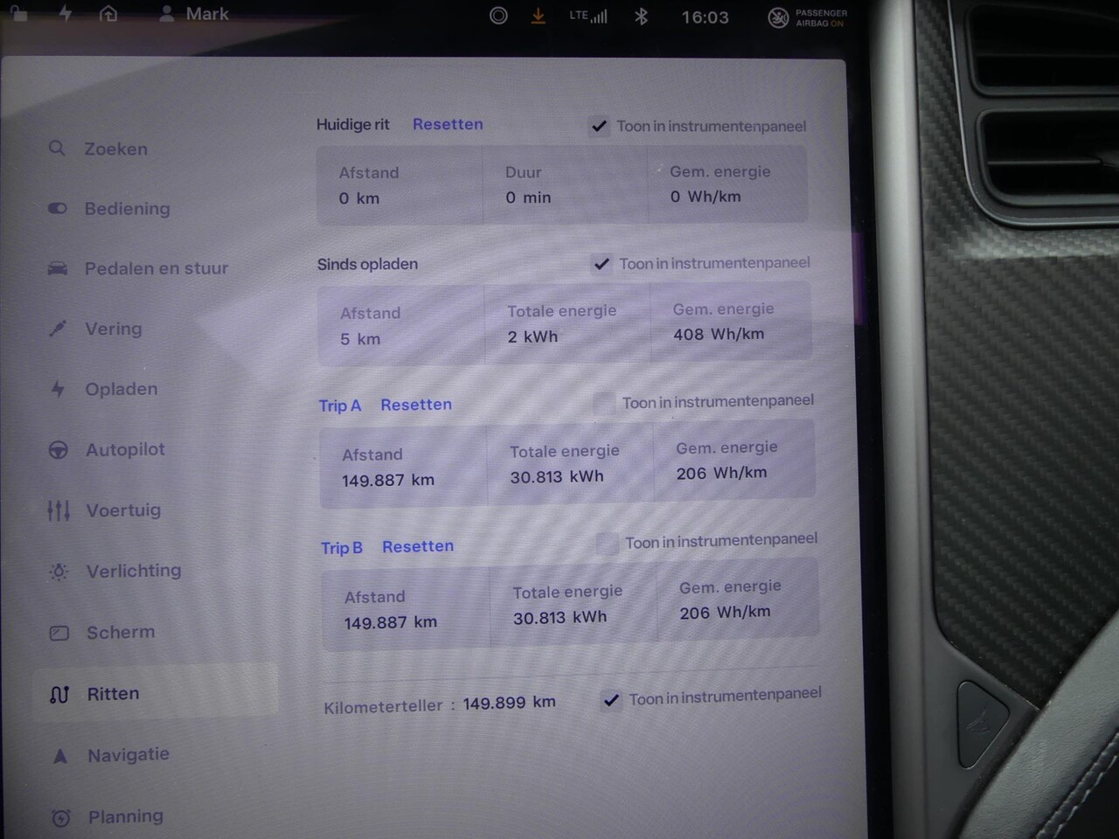Screen dimensions: 1119x839
Task: Uncheck Kilometerteller instrument panel checkbox
Action: (x=611, y=700)
